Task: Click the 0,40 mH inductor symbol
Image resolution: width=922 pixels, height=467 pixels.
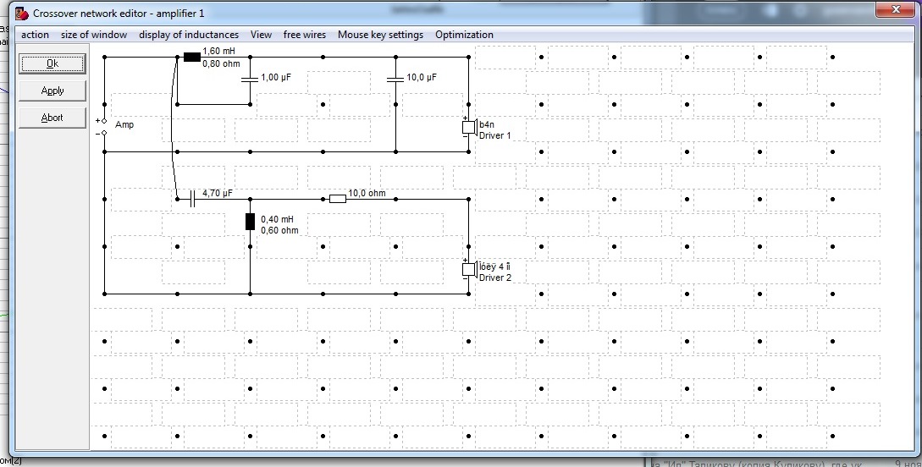Action: point(250,222)
